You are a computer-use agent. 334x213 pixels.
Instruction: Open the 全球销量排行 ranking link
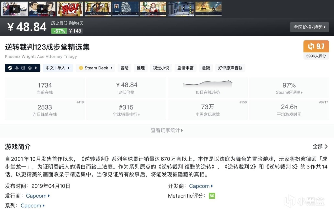[126, 114]
